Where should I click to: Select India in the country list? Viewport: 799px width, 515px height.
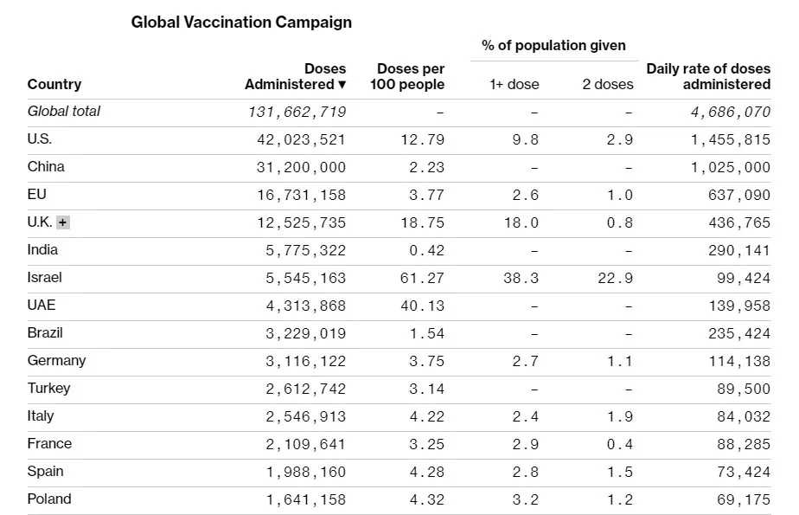[x=42, y=249]
